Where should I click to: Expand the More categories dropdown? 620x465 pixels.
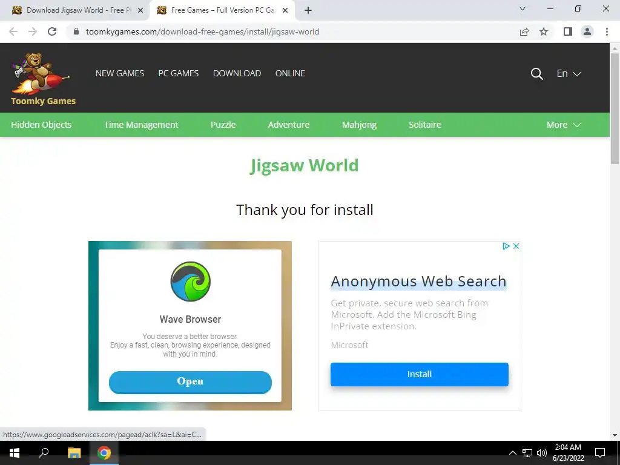[x=564, y=125]
